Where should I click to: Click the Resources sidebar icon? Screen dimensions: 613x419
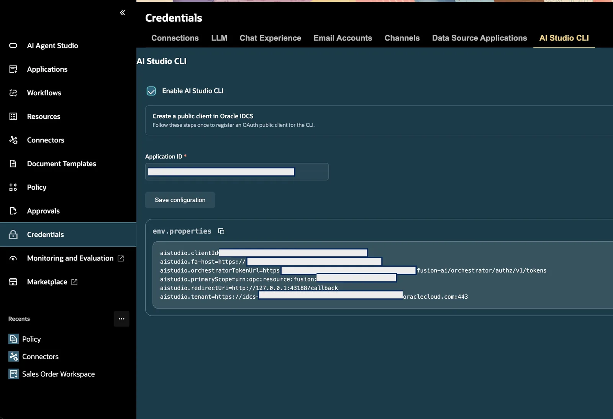pos(13,116)
